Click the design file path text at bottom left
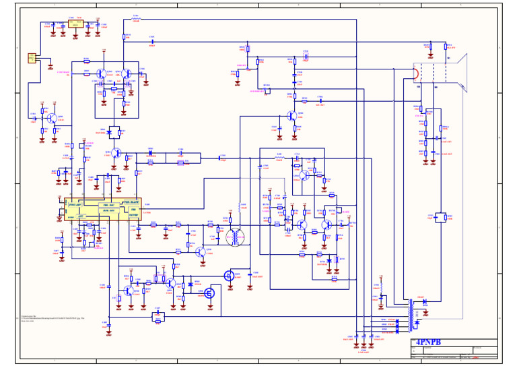Screen dimensions: 517x366 point(53,318)
